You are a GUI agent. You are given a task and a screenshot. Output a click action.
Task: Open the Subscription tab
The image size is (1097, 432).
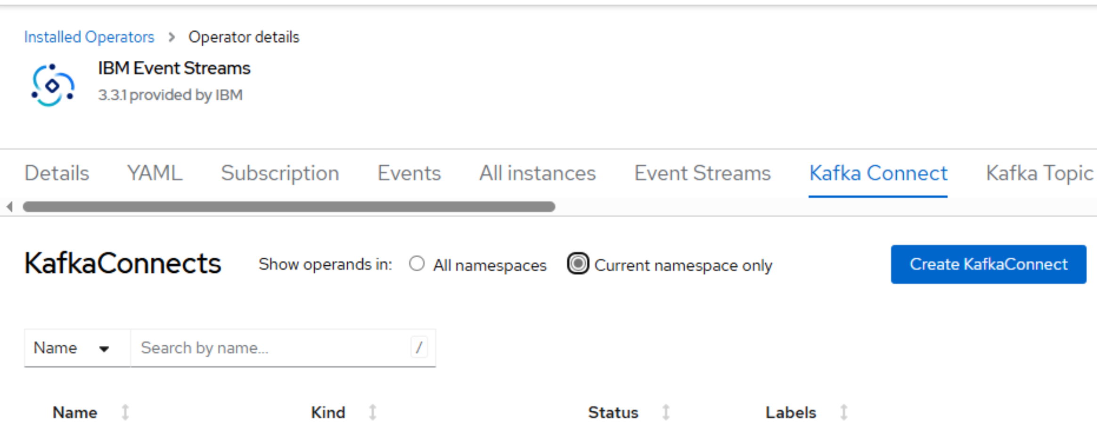[x=280, y=173]
